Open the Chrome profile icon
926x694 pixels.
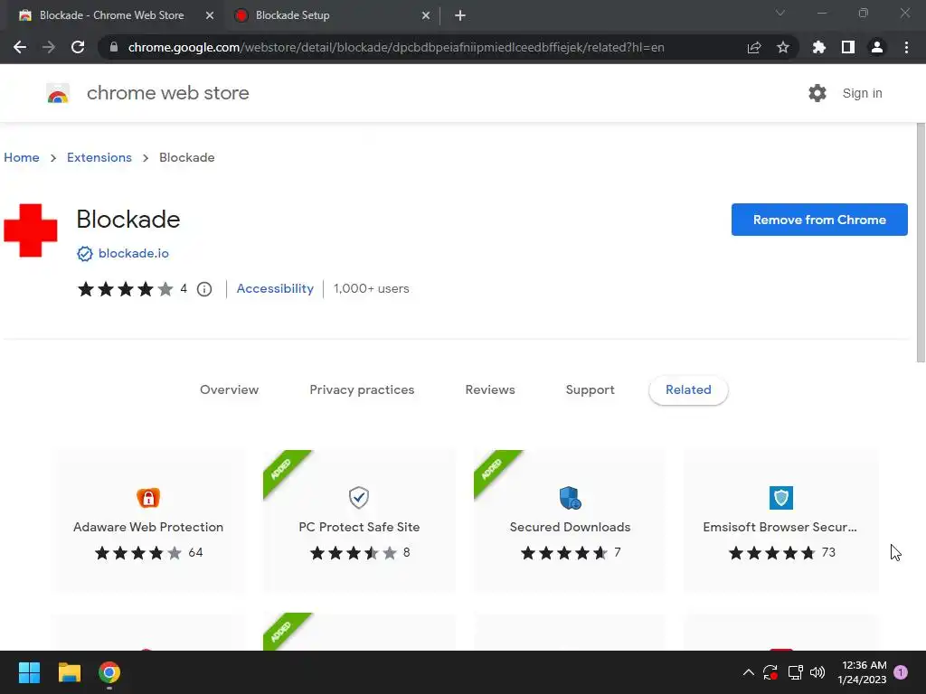tap(877, 47)
